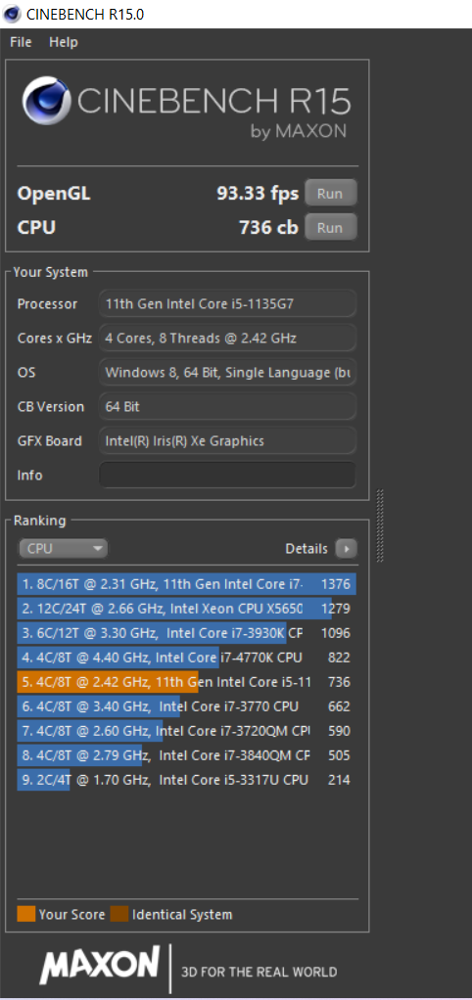
Task: Click the Cores x GHz value field
Action: point(228,338)
